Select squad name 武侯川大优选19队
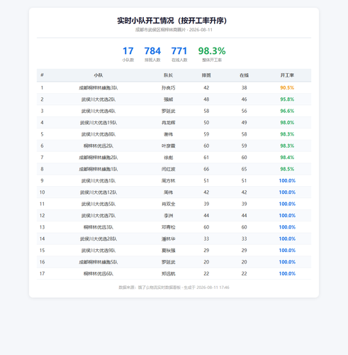Screen dimensions: 348x355 (x=99, y=123)
